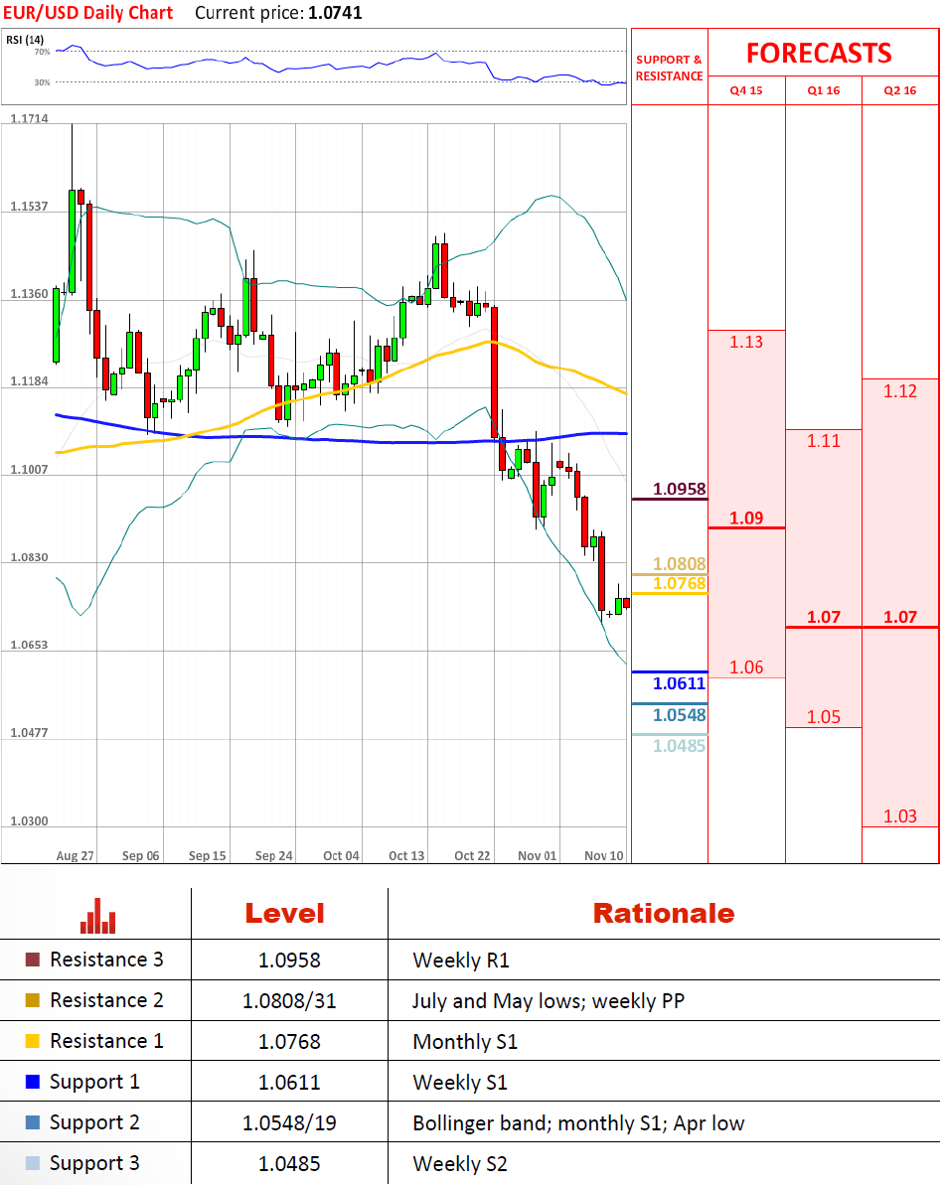This screenshot has height=1185, width=945.
Task: Click the 'Oct 22' date axis label
Action: click(x=472, y=856)
